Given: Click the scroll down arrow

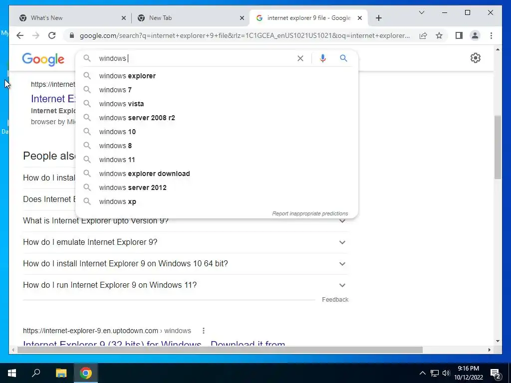Looking at the screenshot, I should [498, 341].
